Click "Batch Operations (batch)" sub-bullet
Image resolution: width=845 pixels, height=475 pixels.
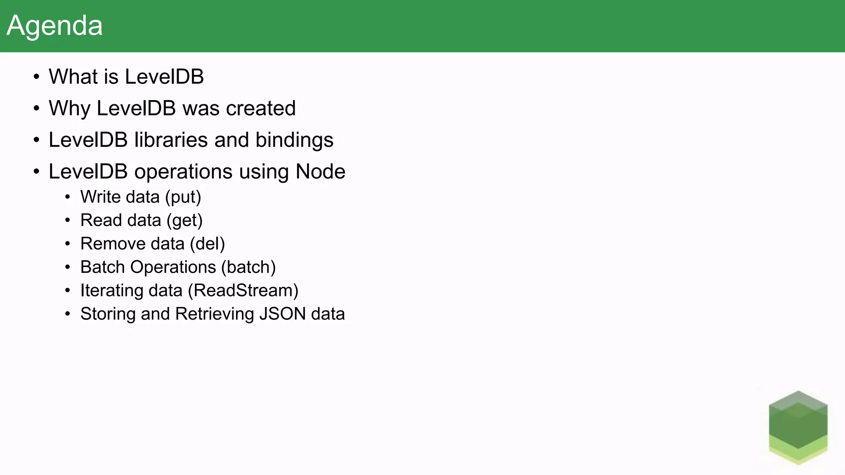[178, 267]
